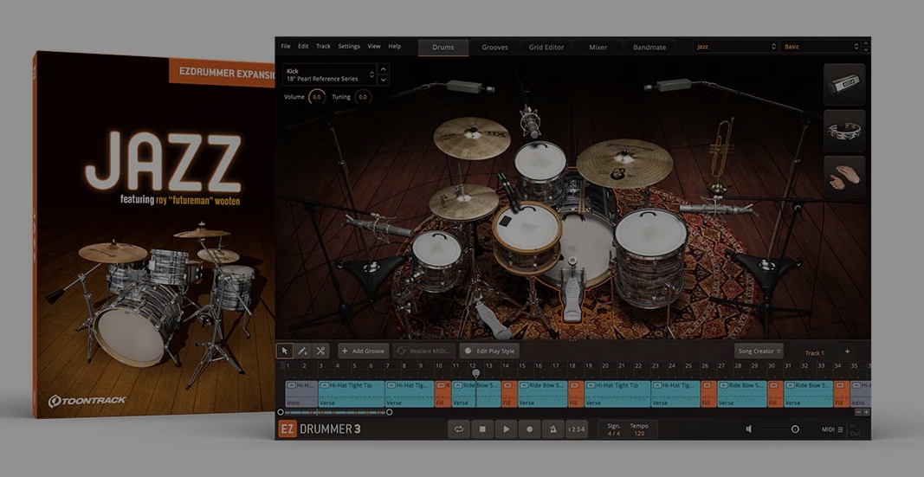Image resolution: width=924 pixels, height=477 pixels.
Task: Click the tambourine percussion icon
Action: 844,131
